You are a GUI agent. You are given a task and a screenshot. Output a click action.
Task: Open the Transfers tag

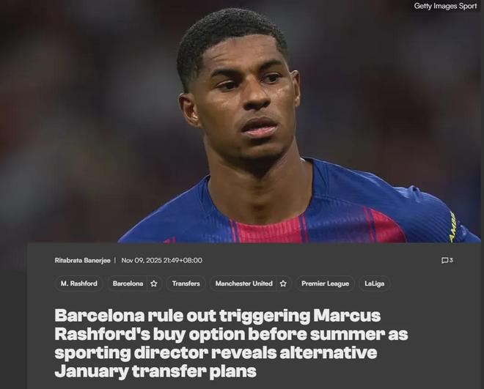click(x=186, y=284)
